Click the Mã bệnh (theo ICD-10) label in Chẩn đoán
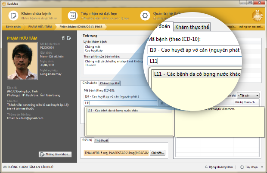This screenshot has width=267, height=173. click(x=99, y=90)
